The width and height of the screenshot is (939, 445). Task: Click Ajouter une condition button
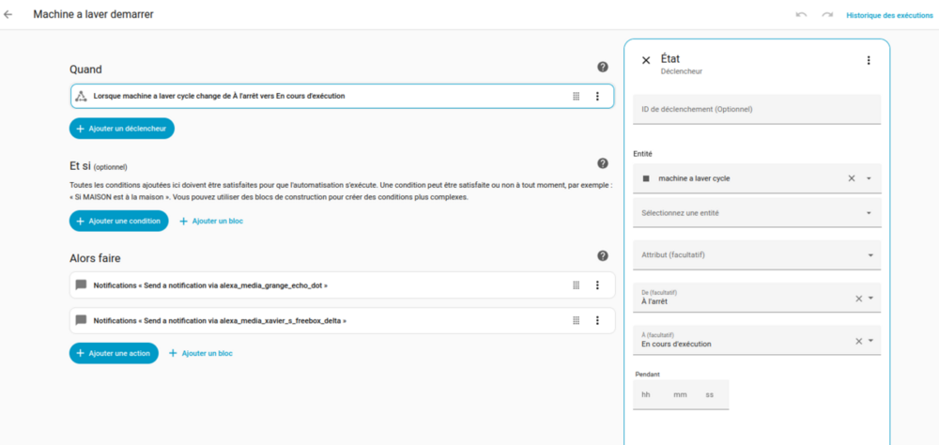pyautogui.click(x=118, y=221)
